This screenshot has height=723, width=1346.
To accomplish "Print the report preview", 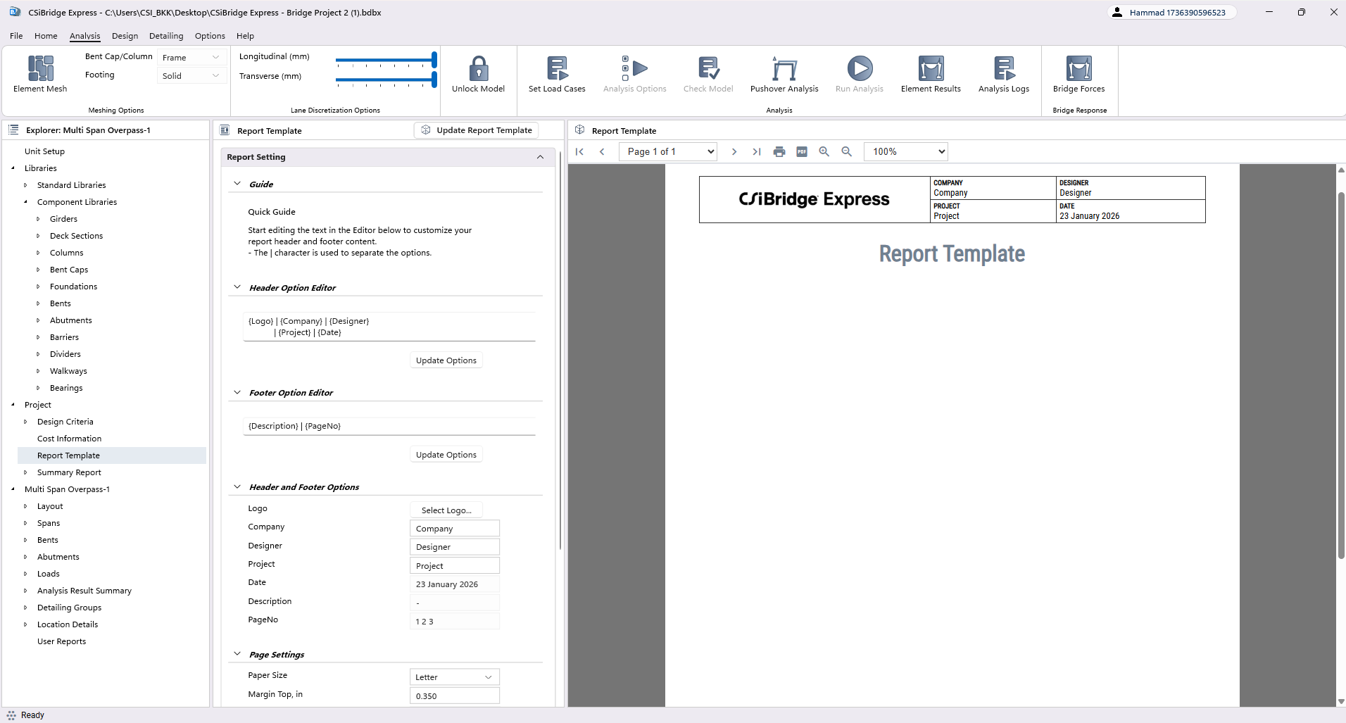I will pos(779,151).
